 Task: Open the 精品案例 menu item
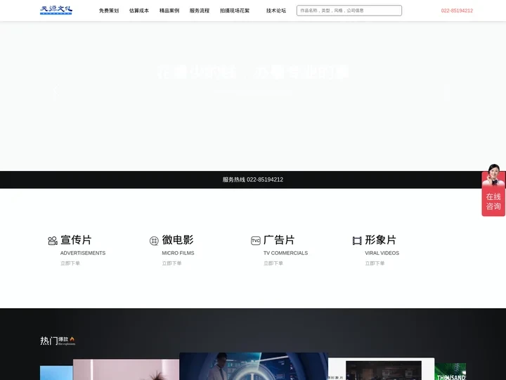point(169,11)
